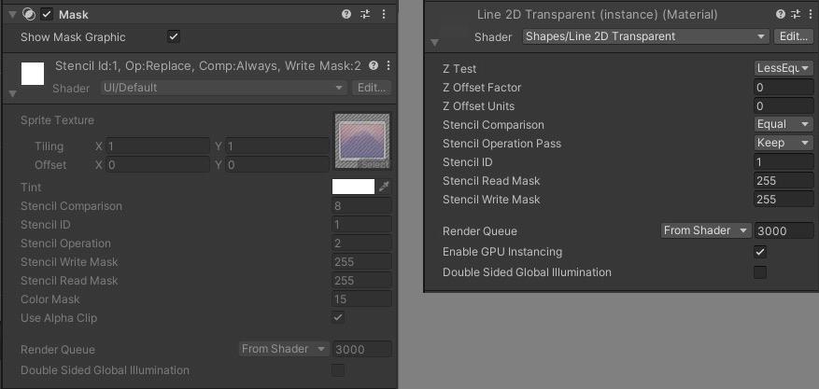Open Mask component preset selector icon
The width and height of the screenshot is (819, 389).
[x=365, y=15]
